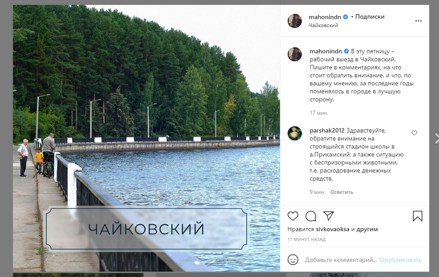Open sivkovaoksa profile from likes line
This screenshot has width=439, height=277.
click(332, 229)
